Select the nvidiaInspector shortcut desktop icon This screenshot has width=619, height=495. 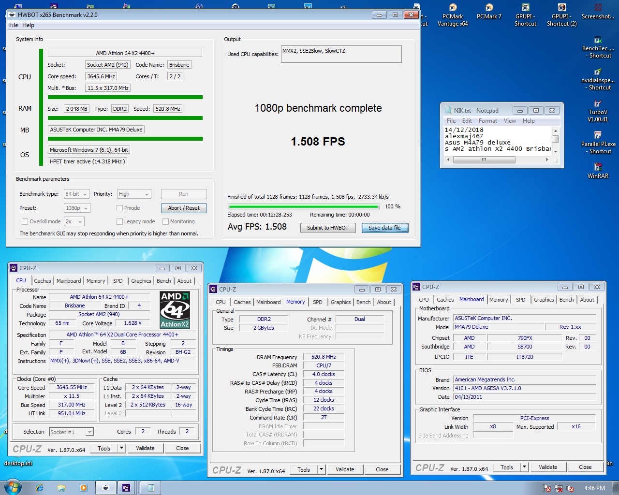point(598,79)
